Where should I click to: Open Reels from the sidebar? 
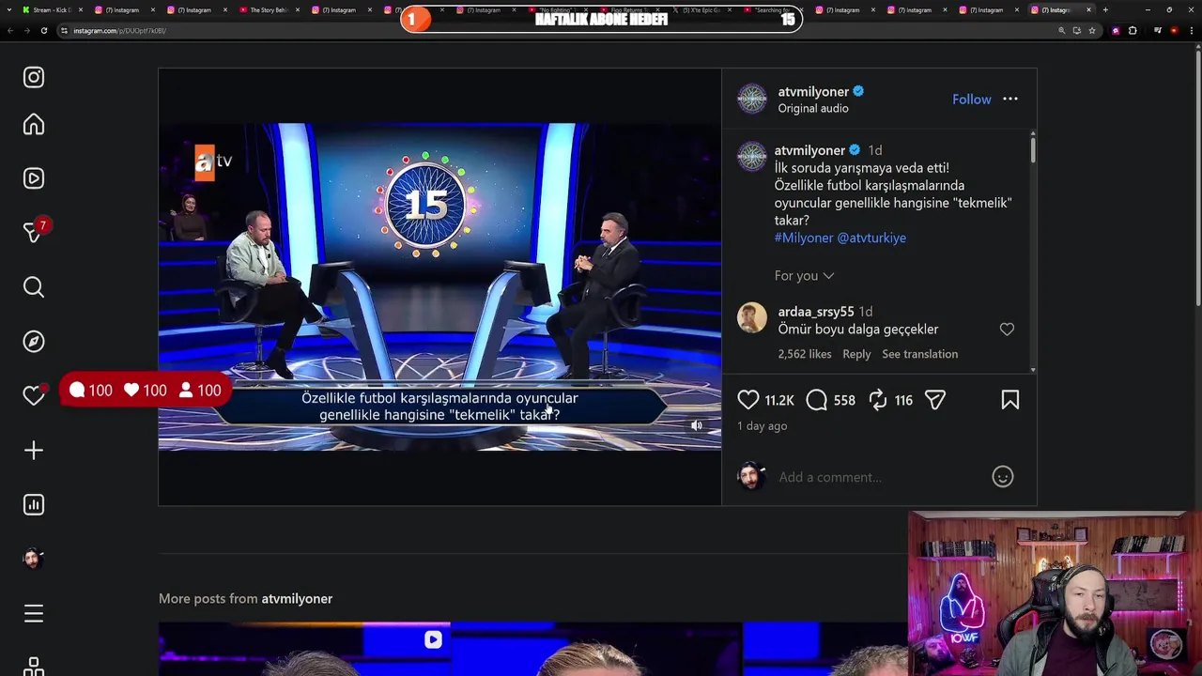pos(34,178)
